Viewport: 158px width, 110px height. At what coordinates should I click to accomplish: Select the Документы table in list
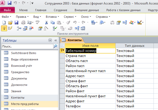[19, 78]
